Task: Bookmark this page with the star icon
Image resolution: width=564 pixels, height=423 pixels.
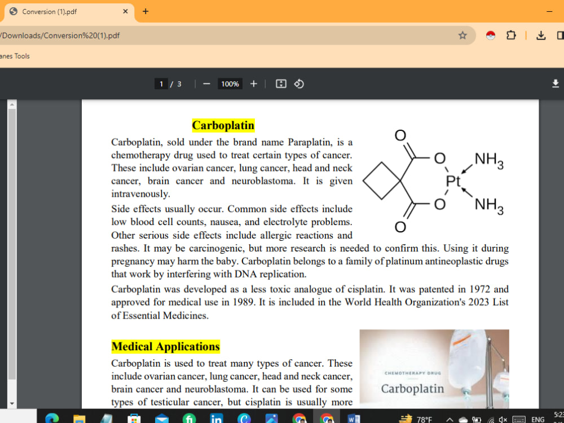Action: pyautogui.click(x=462, y=35)
